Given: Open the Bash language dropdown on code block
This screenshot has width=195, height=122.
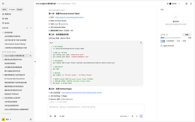Looking at the screenshot, I should 52,43.
